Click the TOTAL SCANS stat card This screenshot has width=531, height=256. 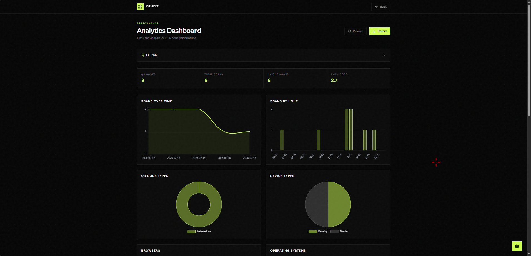pos(232,78)
